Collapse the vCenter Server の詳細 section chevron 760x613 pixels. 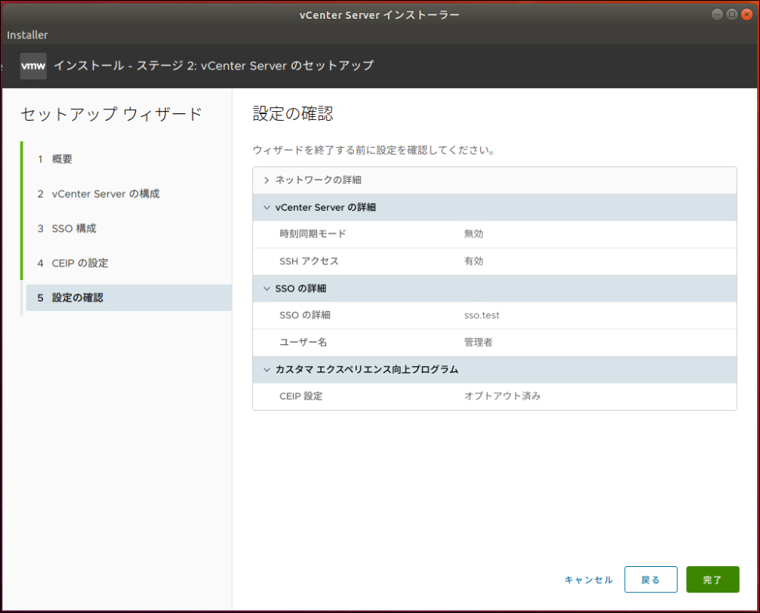click(x=266, y=208)
